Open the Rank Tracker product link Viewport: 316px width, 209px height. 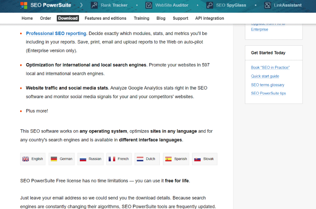coord(114,5)
